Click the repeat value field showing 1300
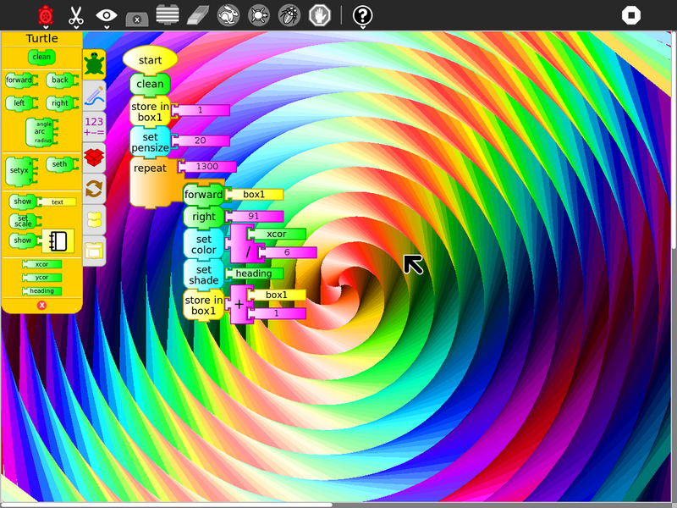This screenshot has width=677, height=508. pyautogui.click(x=206, y=167)
